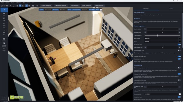This screenshot has width=183, height=102.
Task: Toggle the Убрать стены chip in viewport bar
Action: pyautogui.click(x=63, y=10)
